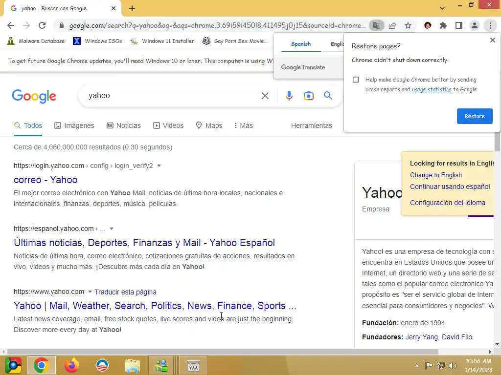Close the yahoo - Buscar con Google tab
The height and width of the screenshot is (375, 501).
click(x=114, y=8)
